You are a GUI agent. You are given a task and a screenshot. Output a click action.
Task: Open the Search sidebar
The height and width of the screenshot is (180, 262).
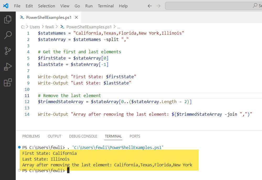pos(8,35)
